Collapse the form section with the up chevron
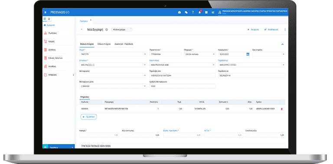 tap(282, 44)
